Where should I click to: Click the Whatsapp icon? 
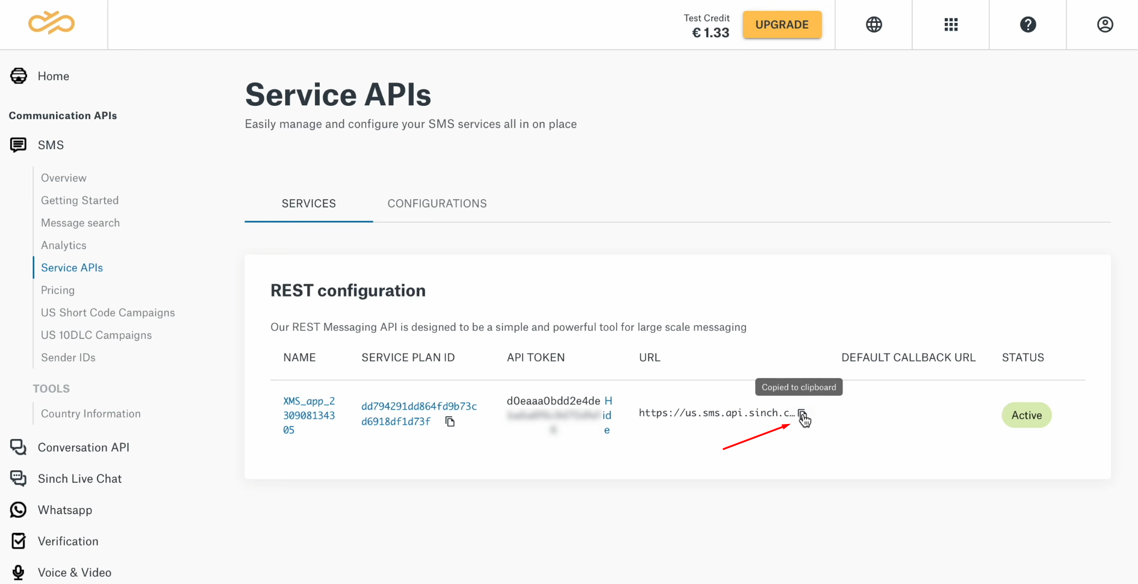tap(18, 509)
